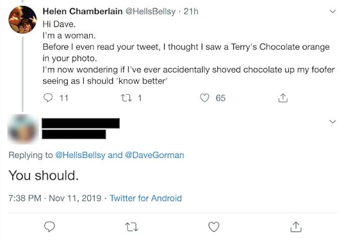346x240 pixels.
Task: Share the "You should." tweet
Action: [295, 227]
